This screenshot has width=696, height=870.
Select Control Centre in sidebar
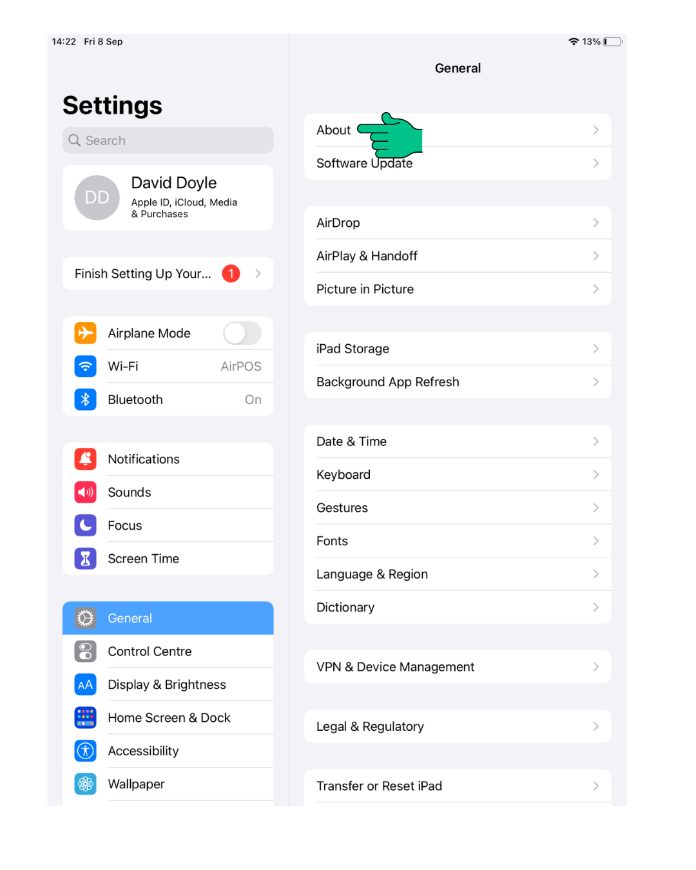pos(168,652)
